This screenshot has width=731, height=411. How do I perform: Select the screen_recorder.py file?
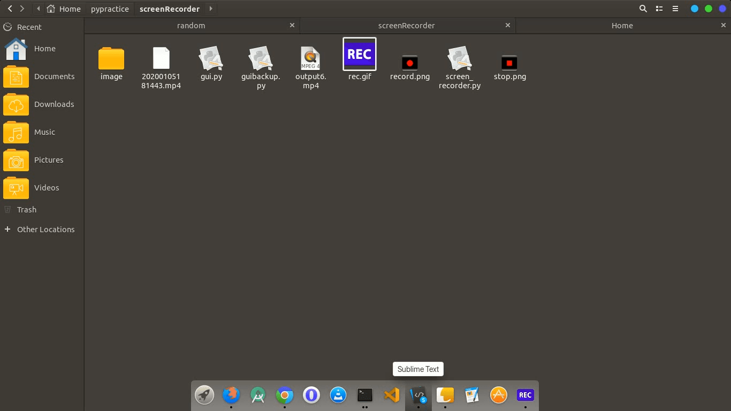pos(460,68)
